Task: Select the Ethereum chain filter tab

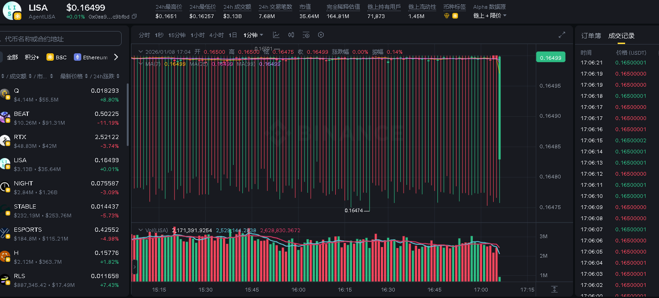Action: tap(91, 57)
